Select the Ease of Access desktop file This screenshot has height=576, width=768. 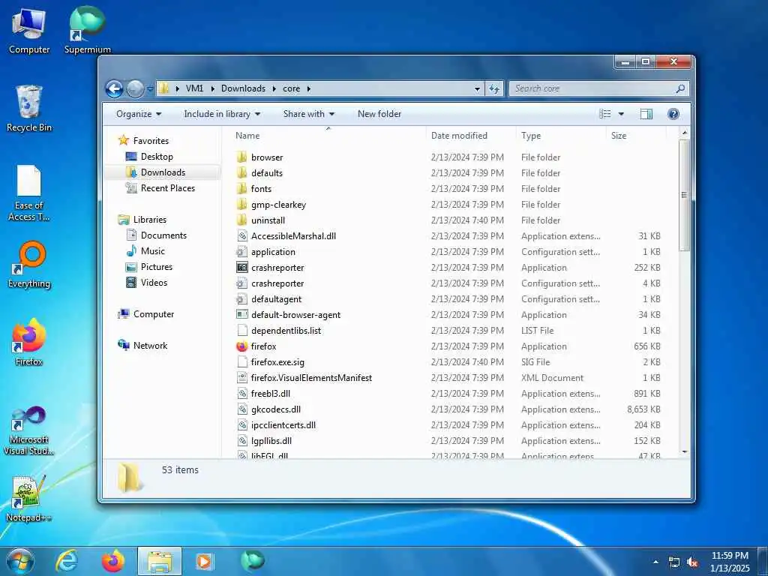pyautogui.click(x=29, y=193)
